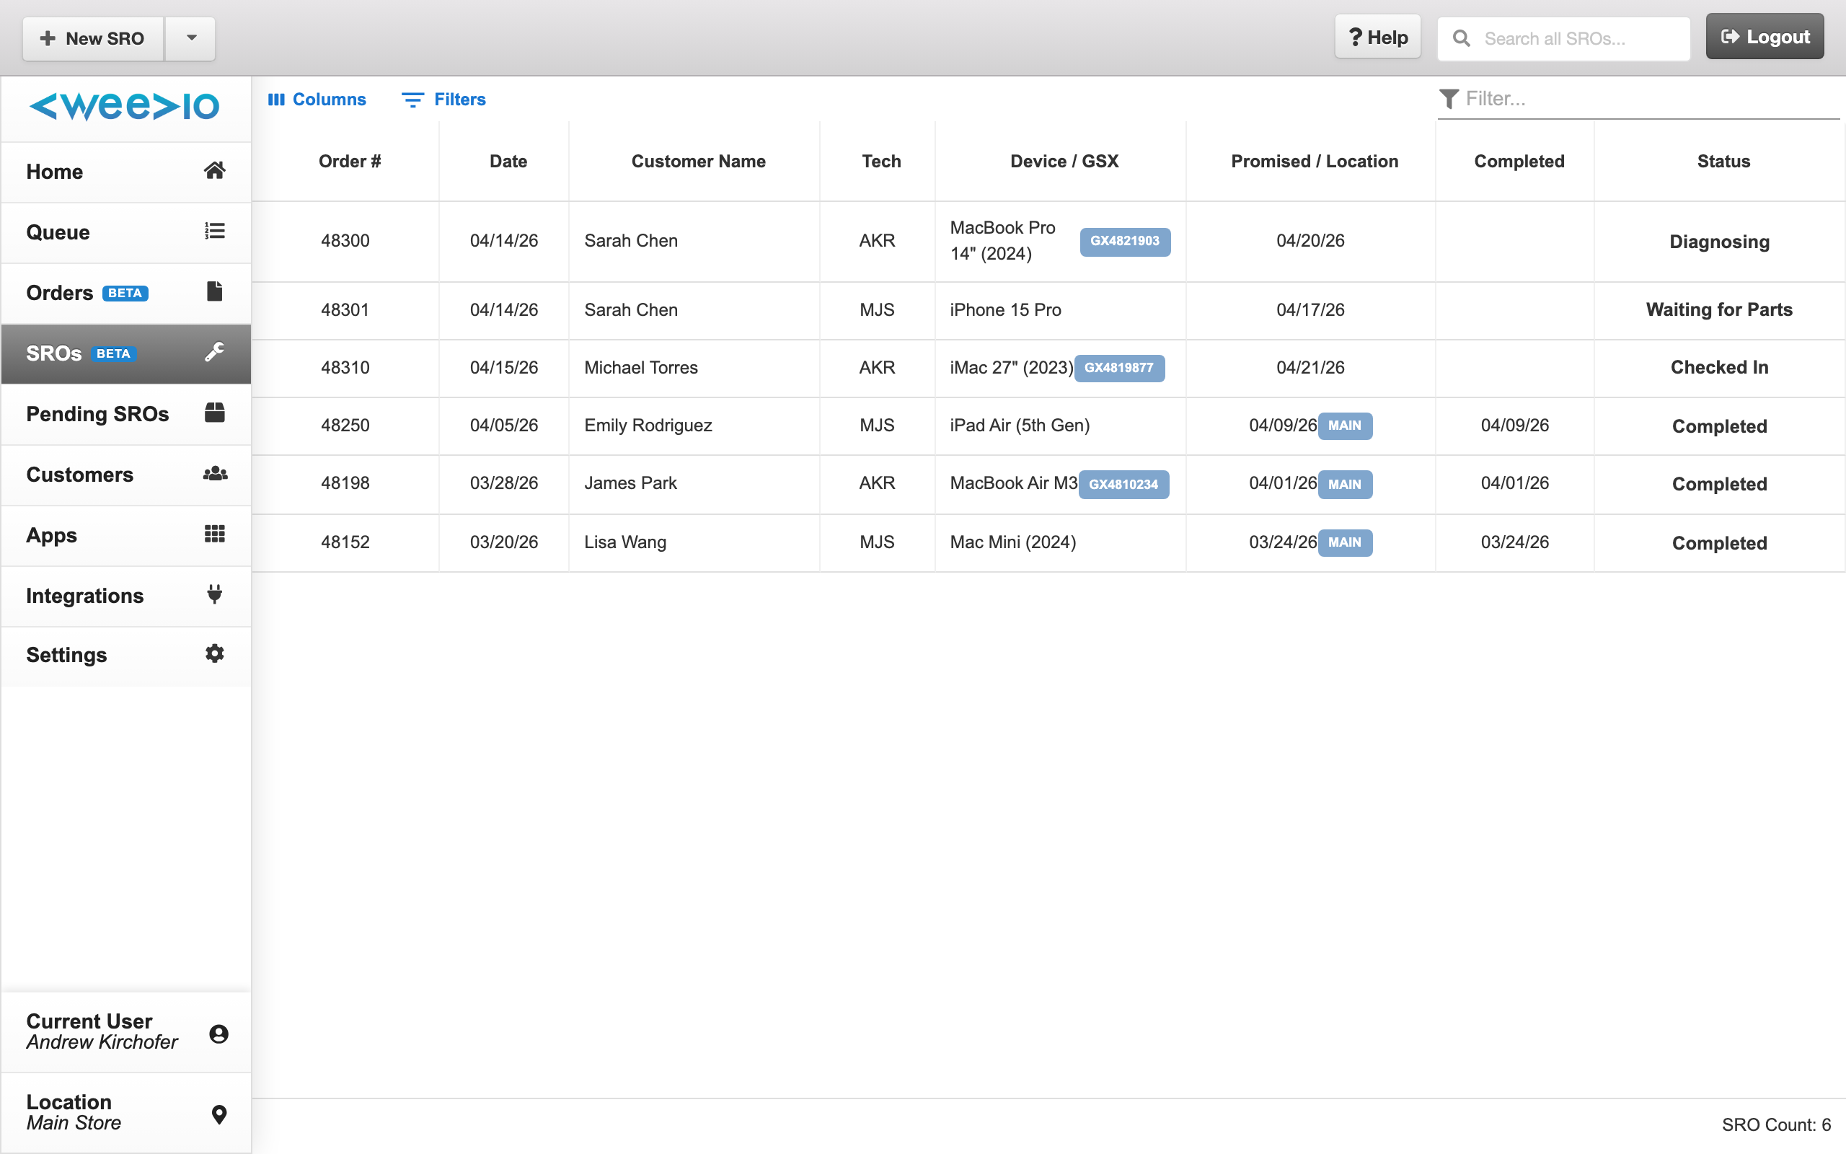1846x1154 pixels.
Task: Click the Apps grid icon
Action: tap(214, 534)
